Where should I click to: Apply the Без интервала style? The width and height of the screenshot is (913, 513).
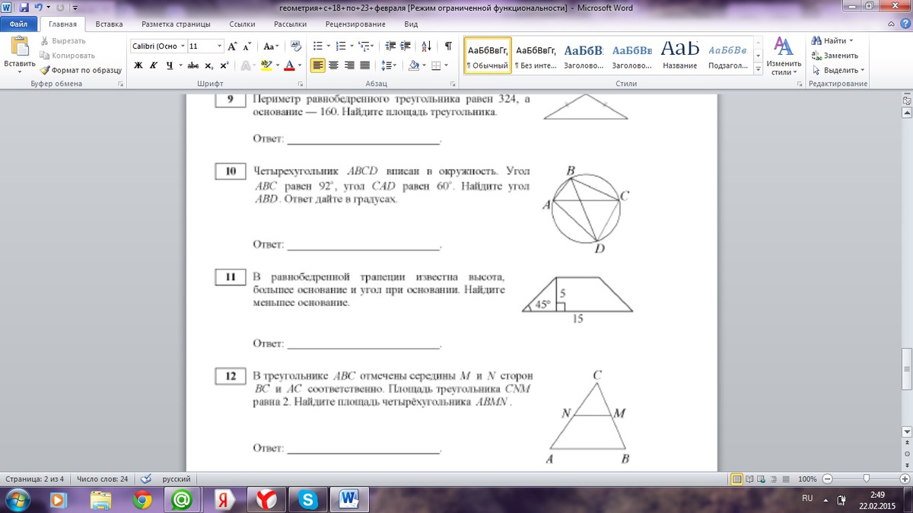point(536,55)
